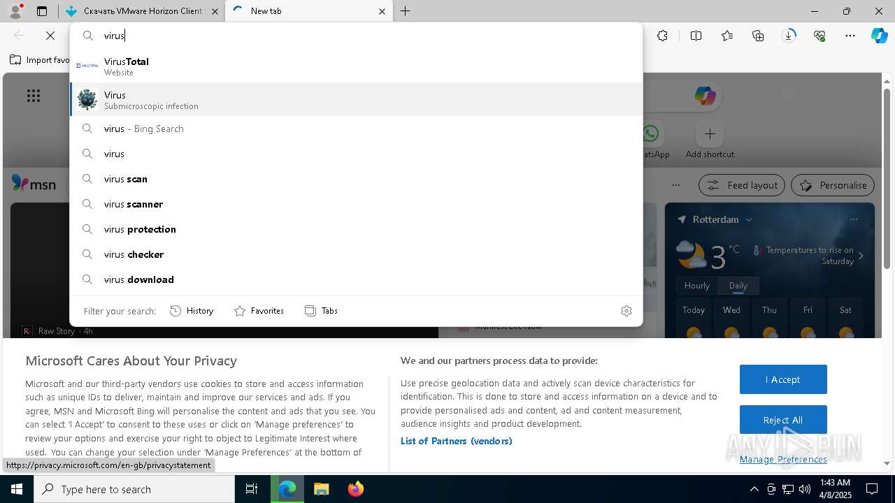
Task: Choose the 'virus scan' suggestion
Action: tap(356, 179)
